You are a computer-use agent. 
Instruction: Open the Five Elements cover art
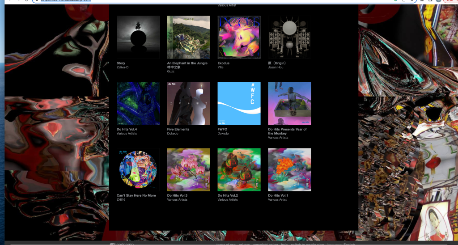(x=189, y=103)
